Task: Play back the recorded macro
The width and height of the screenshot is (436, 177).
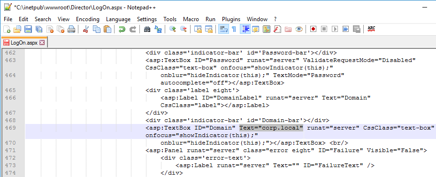Action: coord(335,29)
